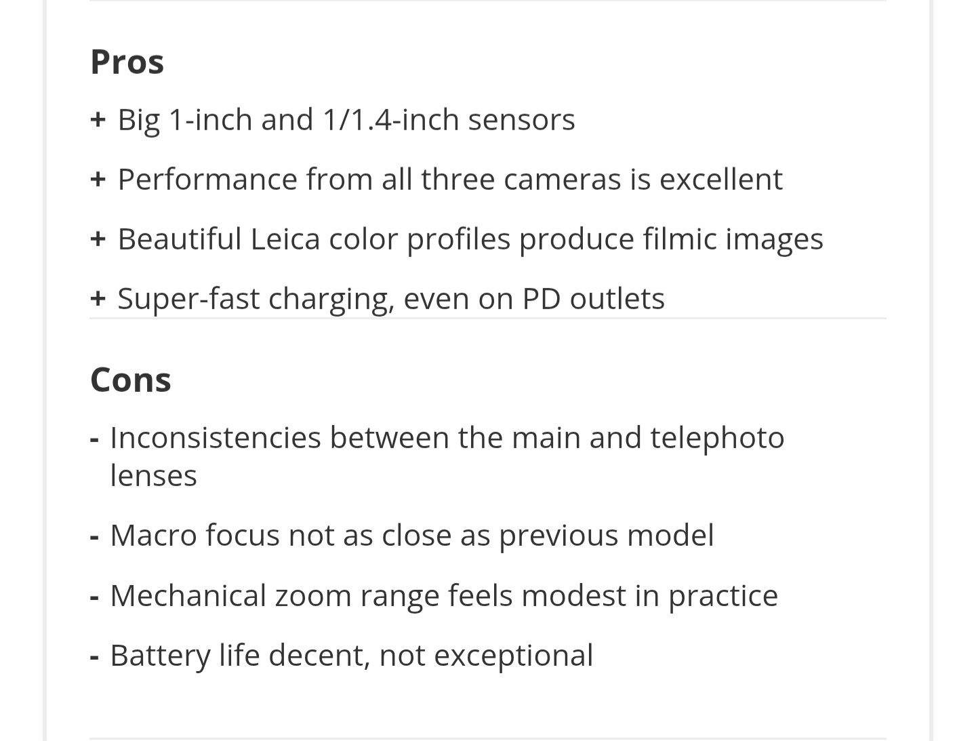976x741 pixels.
Task: Click the plus sign before Big 1-inch sensors
Action: [98, 120]
